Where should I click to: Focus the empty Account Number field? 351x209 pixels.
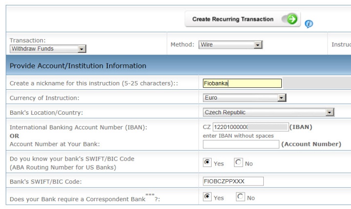point(241,144)
